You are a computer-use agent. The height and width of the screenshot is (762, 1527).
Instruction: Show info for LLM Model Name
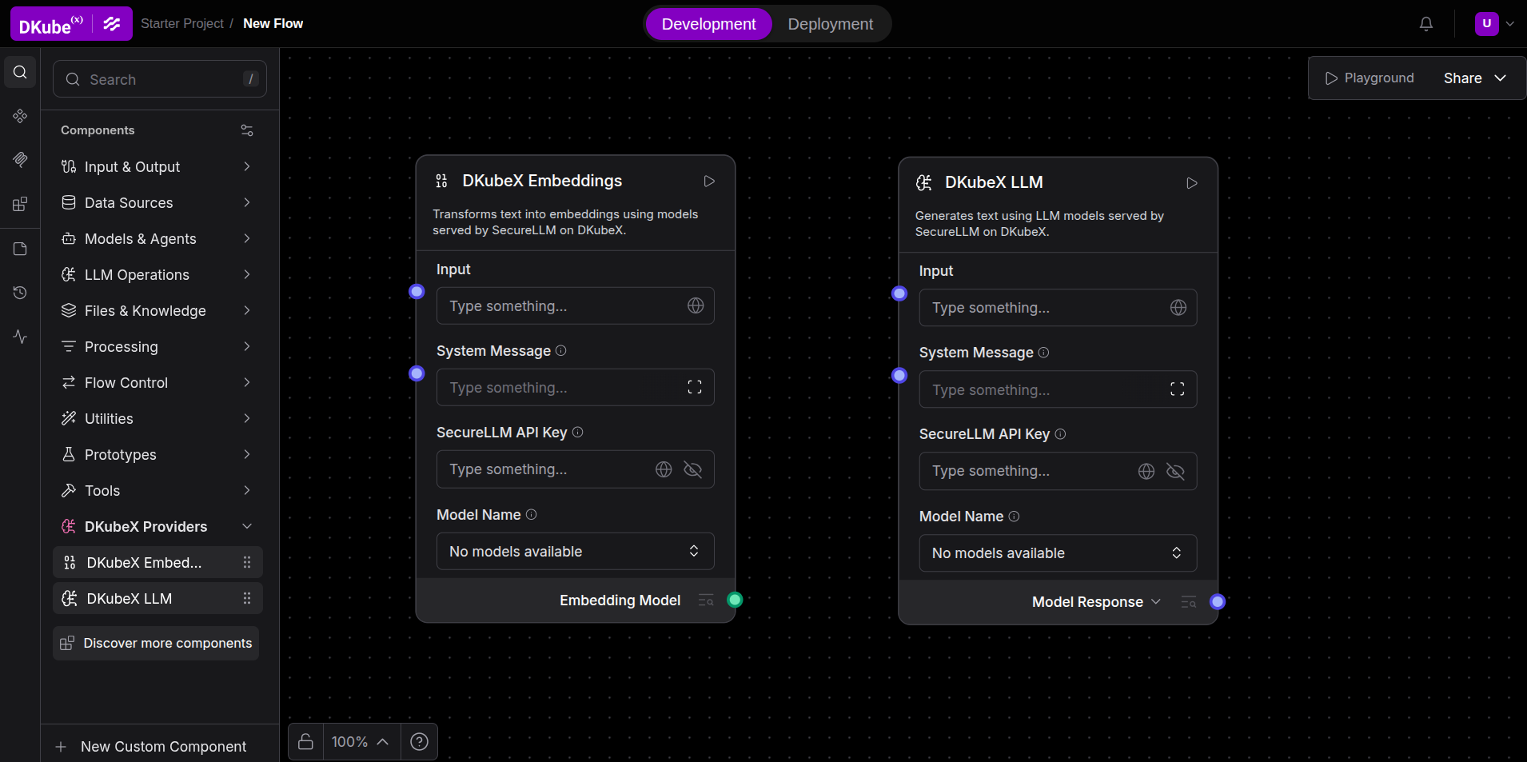[x=1015, y=517]
